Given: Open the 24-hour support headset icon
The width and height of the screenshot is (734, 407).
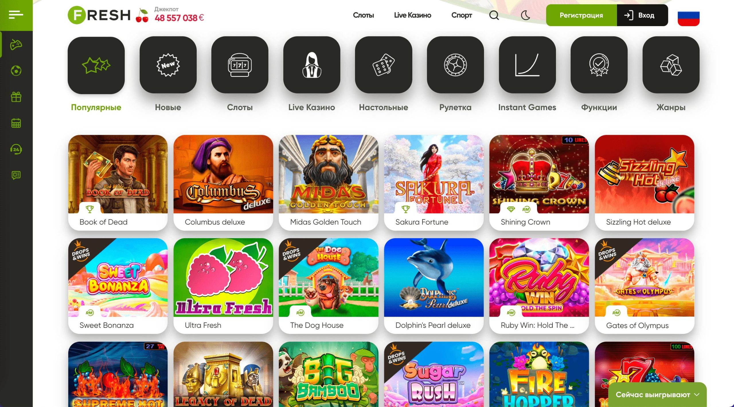Looking at the screenshot, I should pyautogui.click(x=16, y=149).
